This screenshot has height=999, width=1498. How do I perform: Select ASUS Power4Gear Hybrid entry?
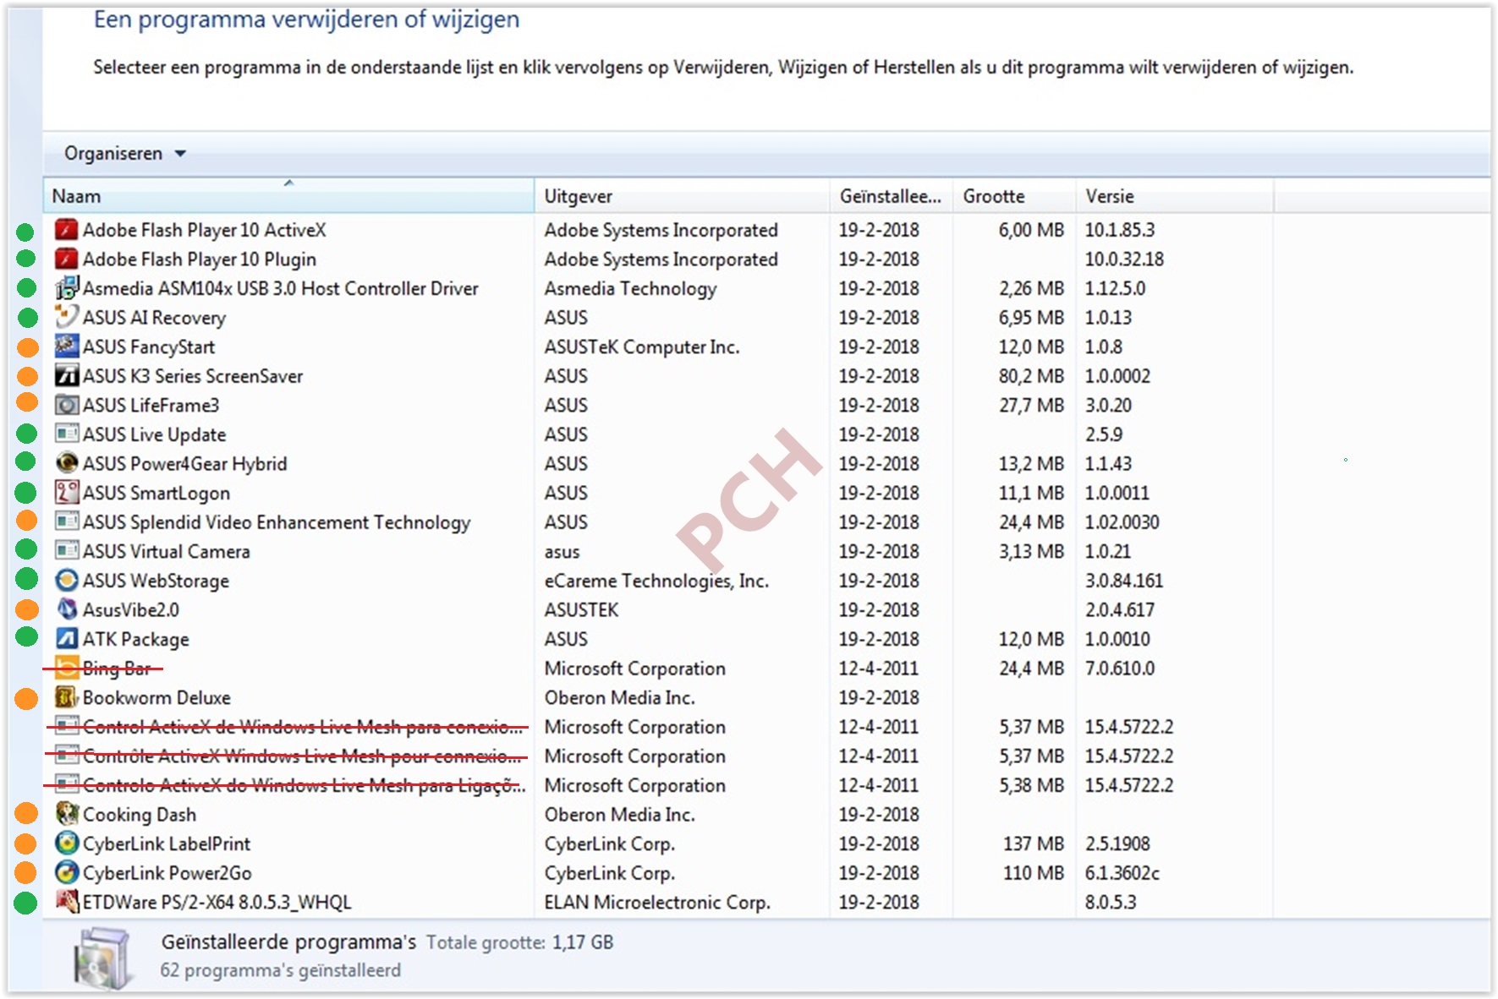[x=184, y=463]
